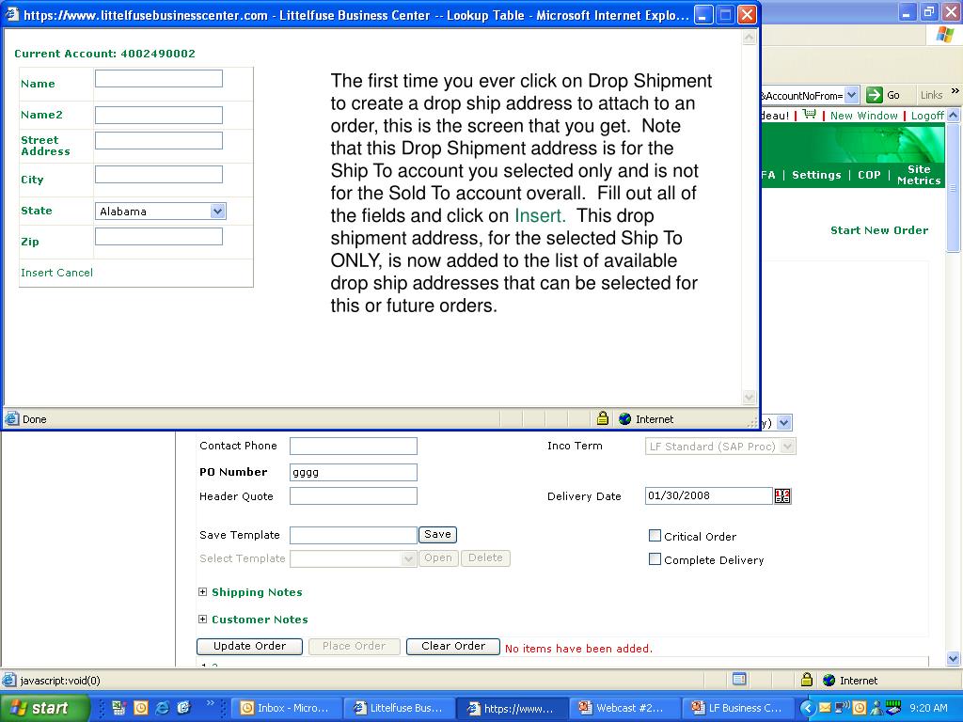Viewport: 963px width, 722px height.
Task: Open the Settings menu item
Action: coord(816,175)
